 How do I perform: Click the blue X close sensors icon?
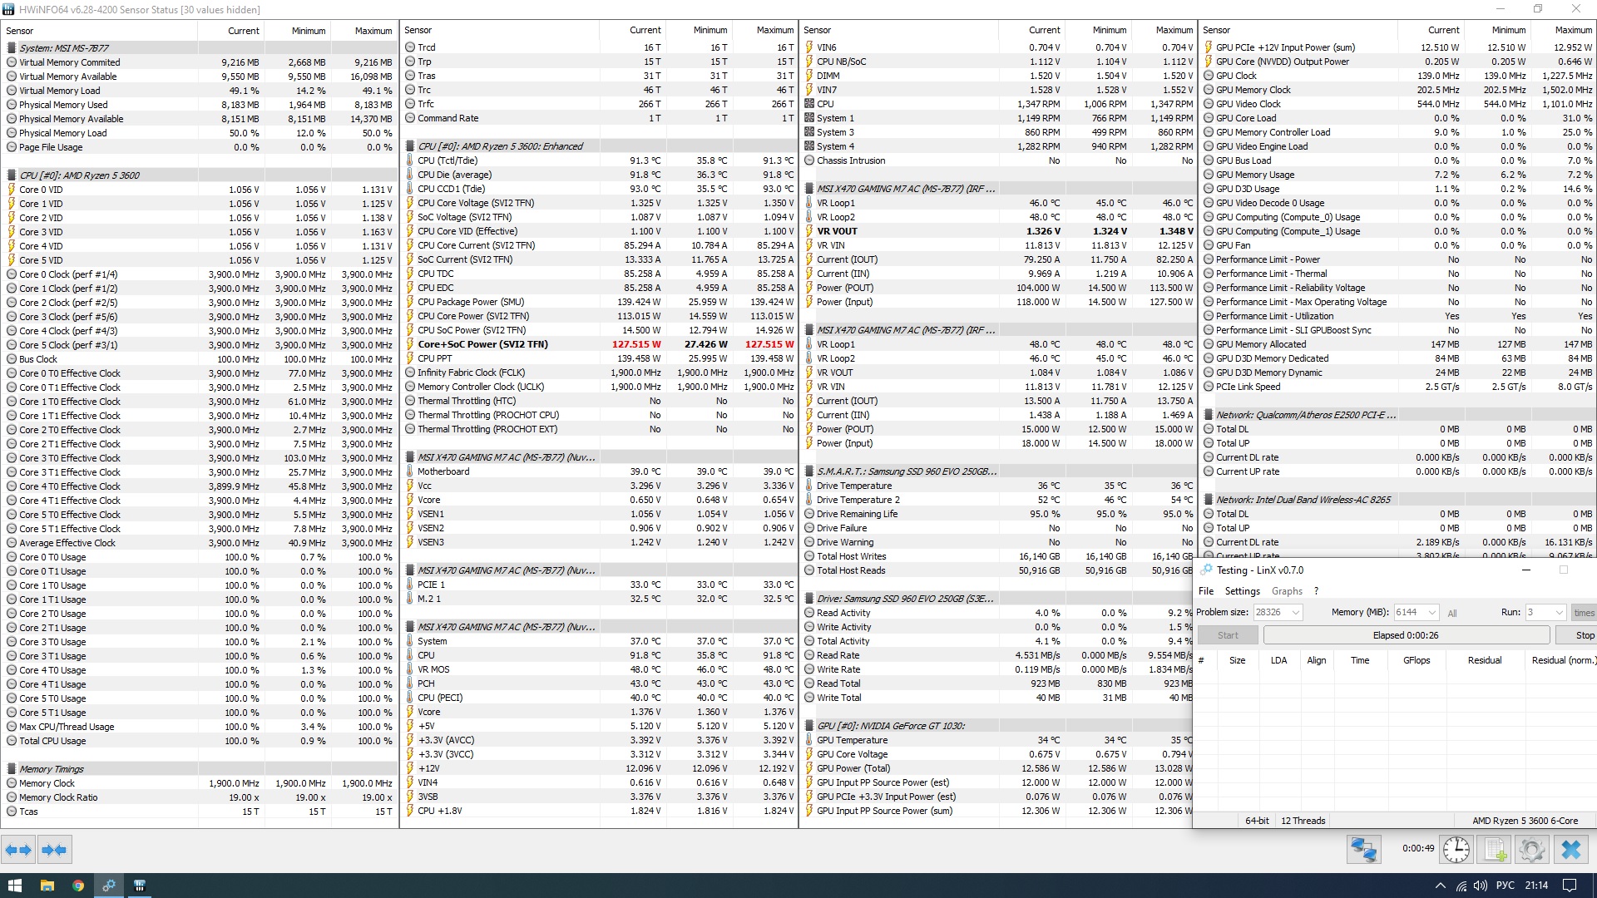pyautogui.click(x=1570, y=850)
